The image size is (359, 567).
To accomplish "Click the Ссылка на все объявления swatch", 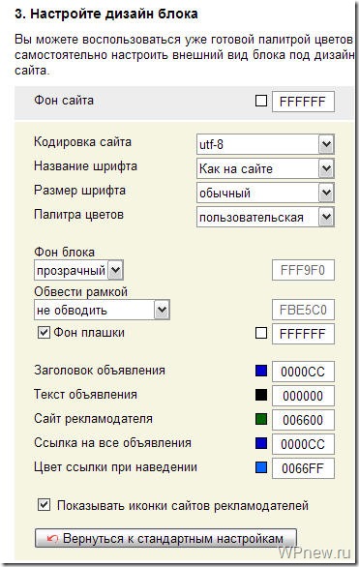I will pyautogui.click(x=261, y=444).
